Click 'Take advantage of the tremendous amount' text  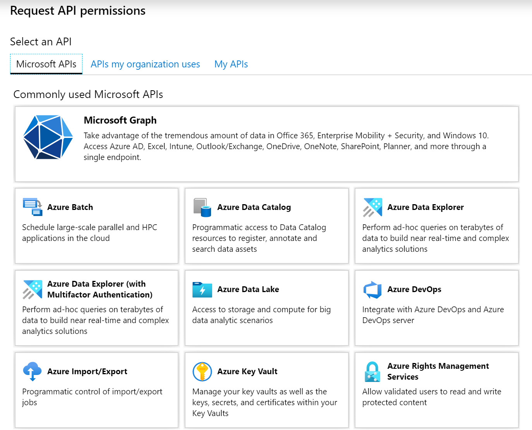coord(286,146)
